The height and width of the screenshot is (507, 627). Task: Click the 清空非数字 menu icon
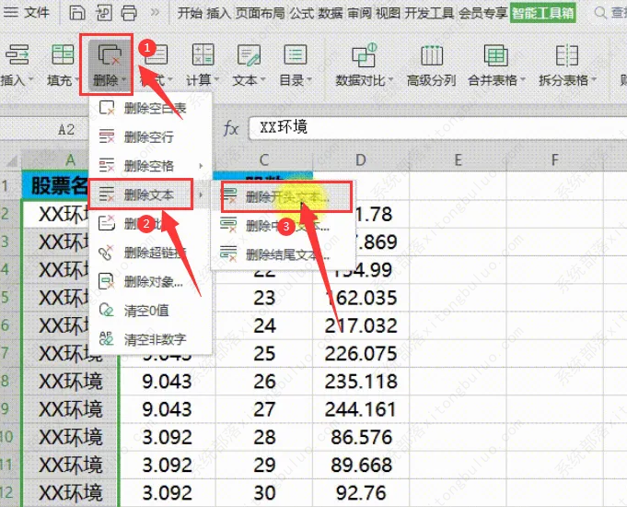[107, 339]
